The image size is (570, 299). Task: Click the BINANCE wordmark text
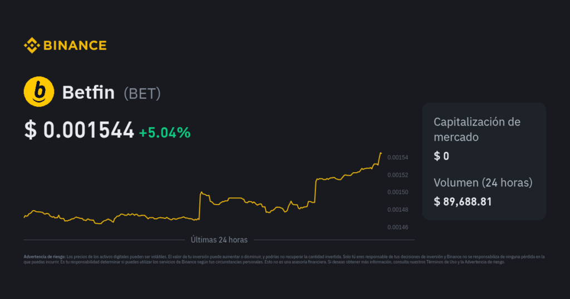tap(75, 46)
